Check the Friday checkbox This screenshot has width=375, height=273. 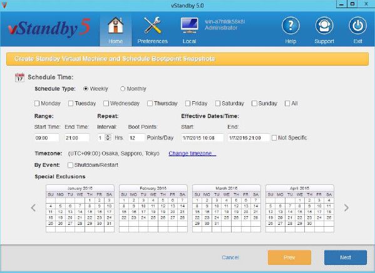click(x=188, y=103)
